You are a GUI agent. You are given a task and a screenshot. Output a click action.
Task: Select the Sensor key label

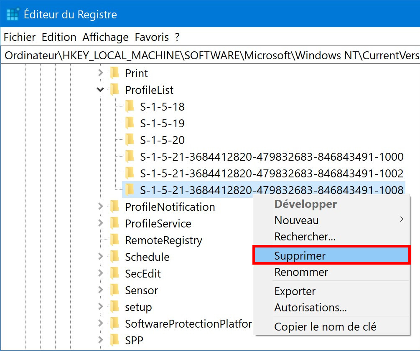[x=141, y=290]
